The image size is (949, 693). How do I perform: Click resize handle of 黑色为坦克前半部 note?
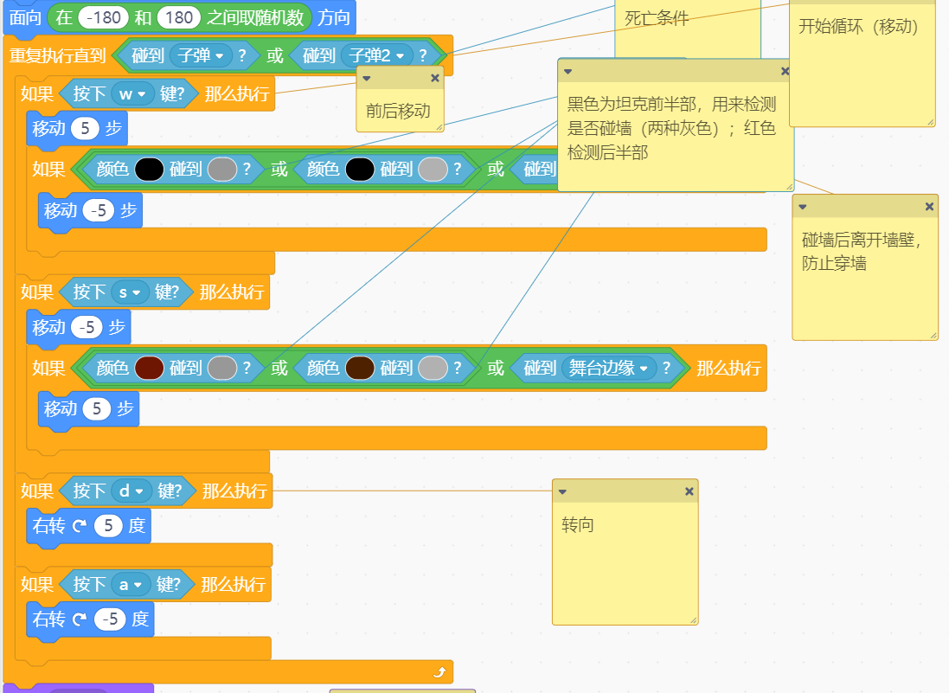click(789, 187)
